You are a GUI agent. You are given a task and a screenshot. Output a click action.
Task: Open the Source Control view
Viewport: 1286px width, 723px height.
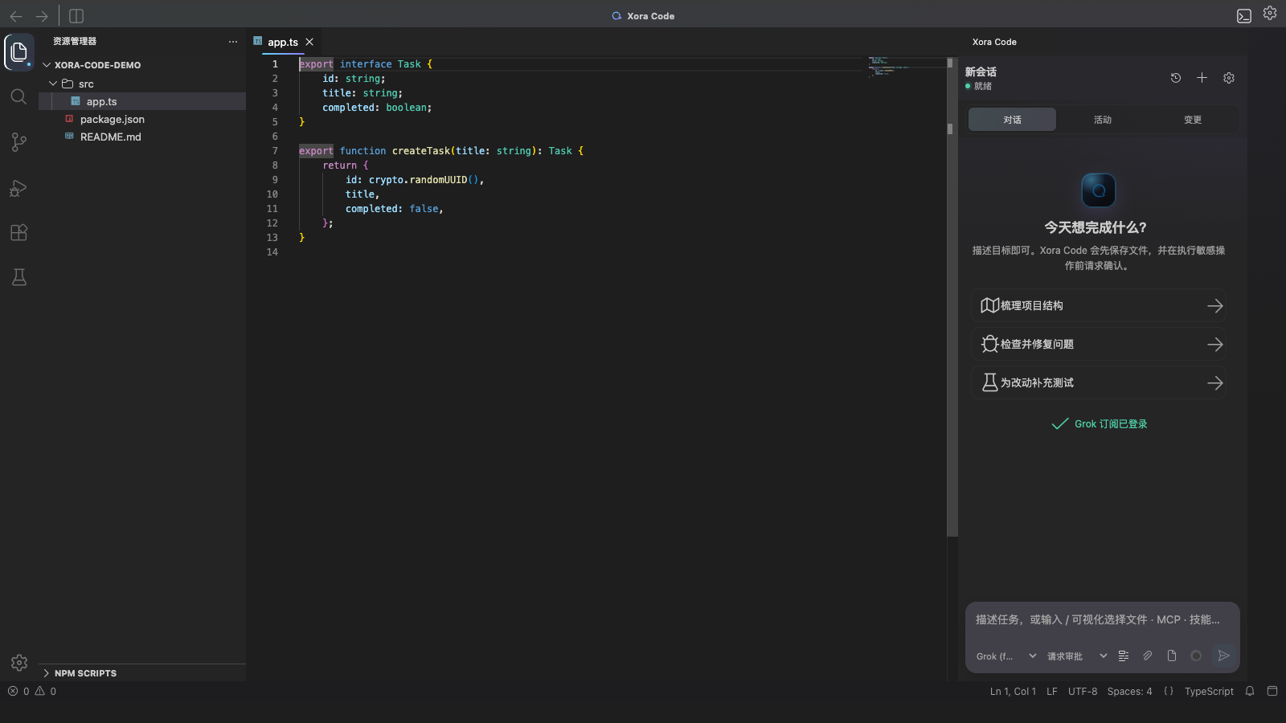click(x=19, y=142)
